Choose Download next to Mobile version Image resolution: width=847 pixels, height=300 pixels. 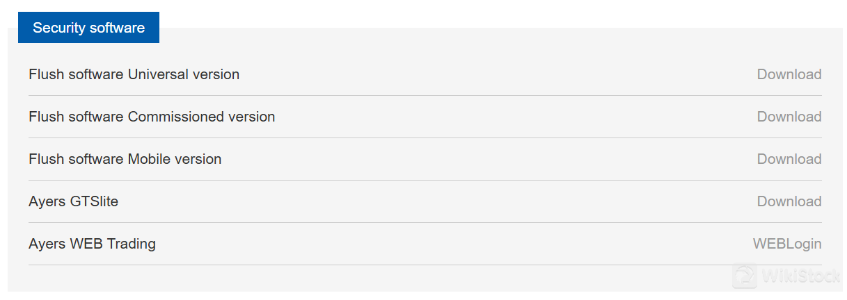coord(789,159)
